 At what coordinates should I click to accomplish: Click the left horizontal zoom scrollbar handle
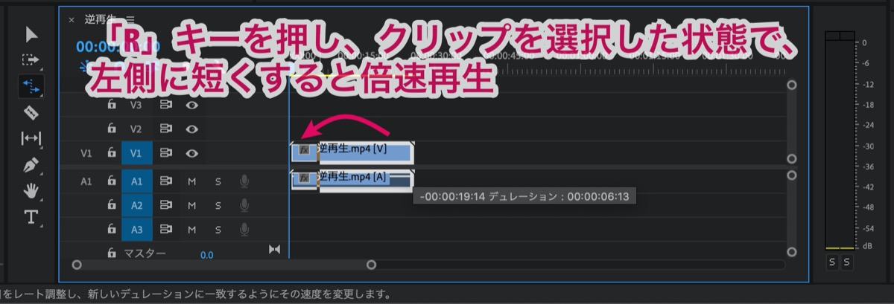pos(77,265)
